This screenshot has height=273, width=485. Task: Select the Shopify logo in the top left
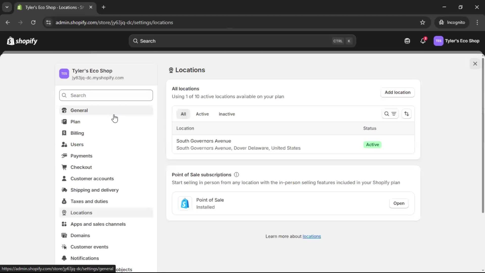[22, 41]
